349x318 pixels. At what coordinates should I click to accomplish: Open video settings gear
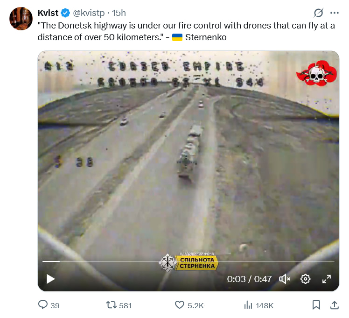tap(306, 279)
